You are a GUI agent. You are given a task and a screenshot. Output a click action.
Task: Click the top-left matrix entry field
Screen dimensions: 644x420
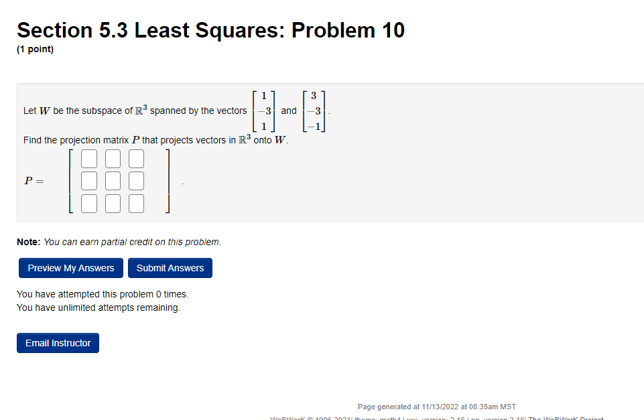pyautogui.click(x=88, y=158)
